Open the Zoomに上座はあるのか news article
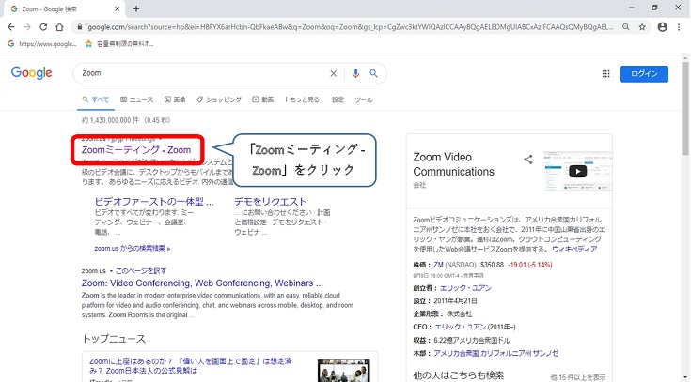Viewport: 691px width, 382px height. click(x=190, y=366)
